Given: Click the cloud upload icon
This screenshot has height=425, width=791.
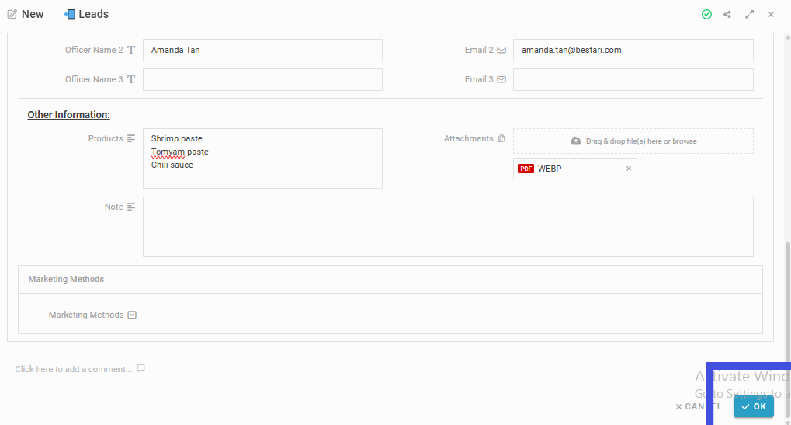Looking at the screenshot, I should pyautogui.click(x=576, y=141).
